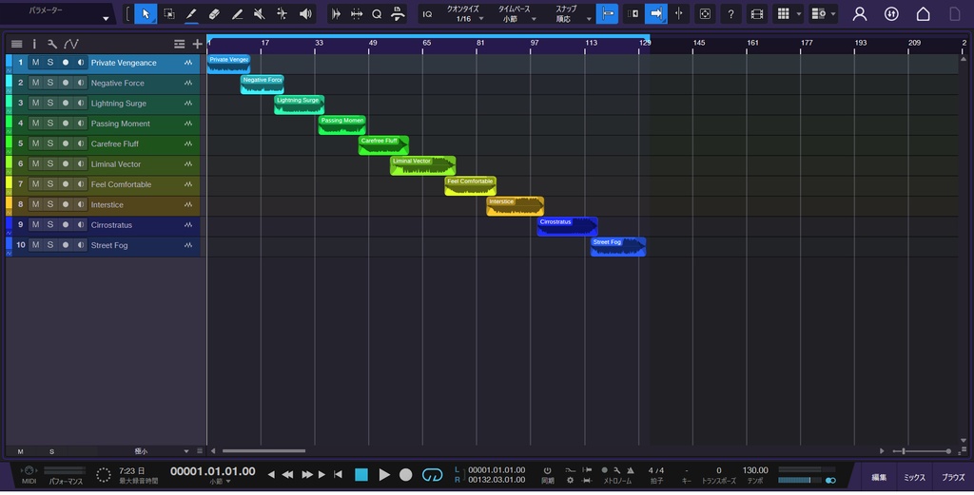Start recording with the record button
Image resolution: width=974 pixels, height=495 pixels.
point(405,474)
